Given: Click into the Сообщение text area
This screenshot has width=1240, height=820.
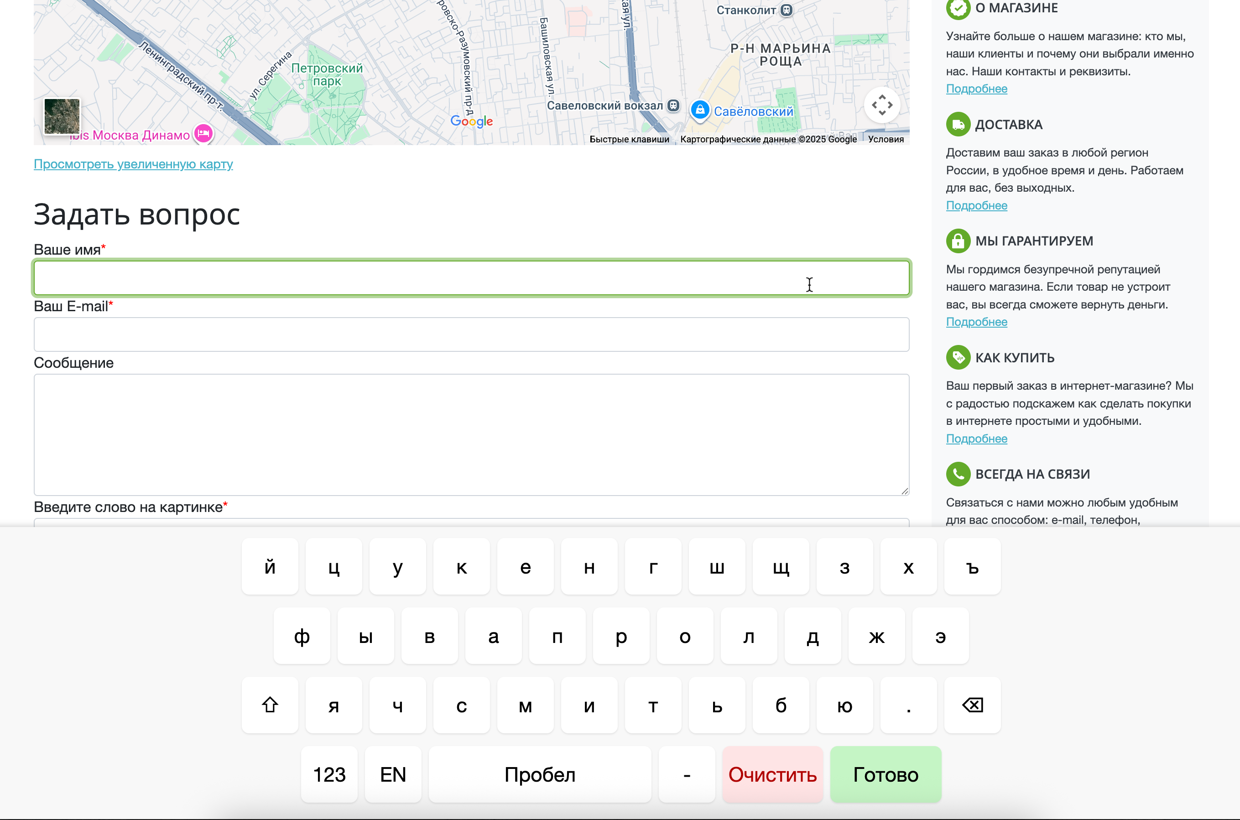Looking at the screenshot, I should [x=471, y=434].
